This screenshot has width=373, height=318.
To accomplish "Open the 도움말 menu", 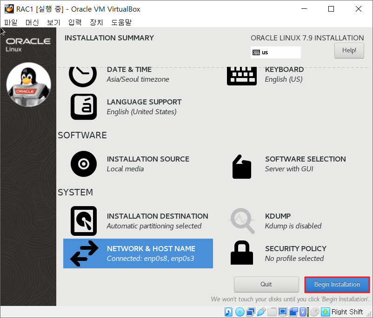I will pos(121,22).
